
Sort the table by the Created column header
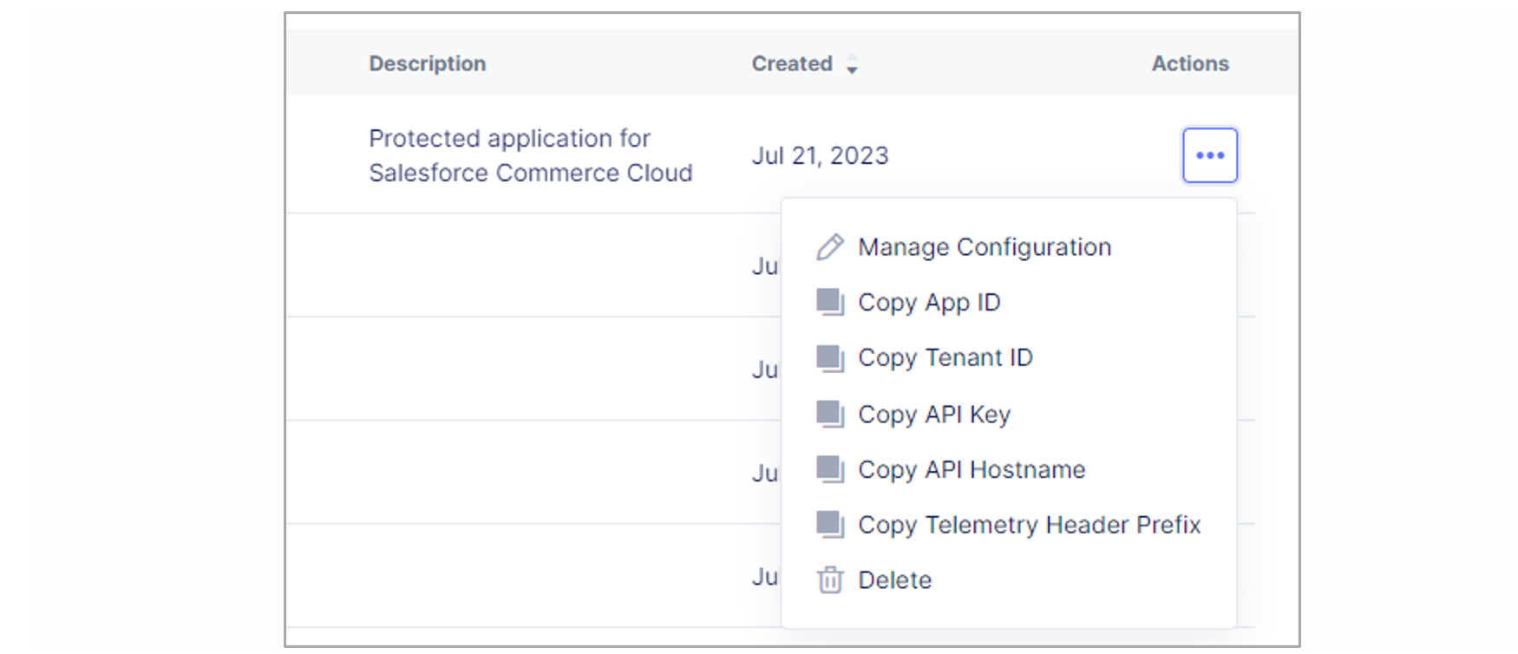pos(791,63)
